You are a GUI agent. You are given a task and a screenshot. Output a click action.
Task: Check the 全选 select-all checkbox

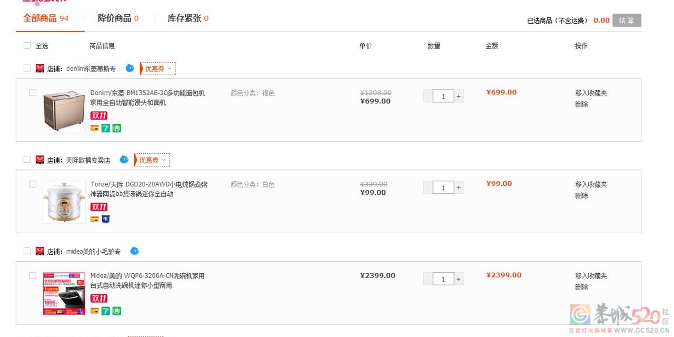[x=27, y=46]
